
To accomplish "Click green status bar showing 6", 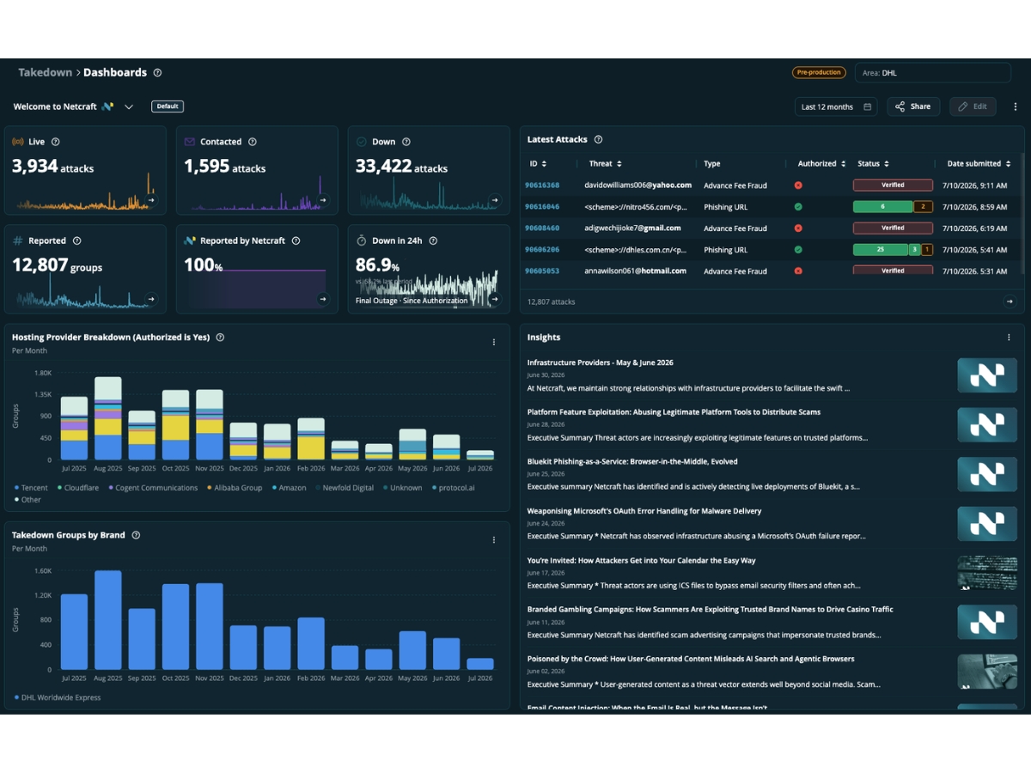I will click(882, 207).
